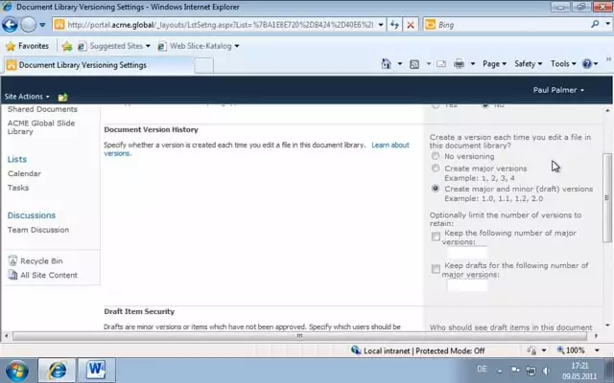Image resolution: width=614 pixels, height=383 pixels.
Task: Open the Print options dropdown arrow
Action: click(473, 64)
